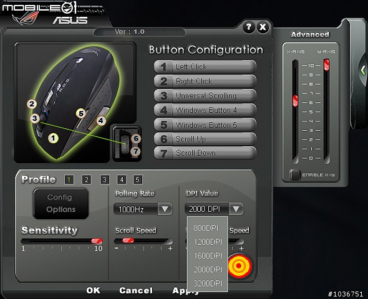Expand the Polling Rate dropdown arrow
This screenshot has height=299, width=368.
(x=165, y=209)
